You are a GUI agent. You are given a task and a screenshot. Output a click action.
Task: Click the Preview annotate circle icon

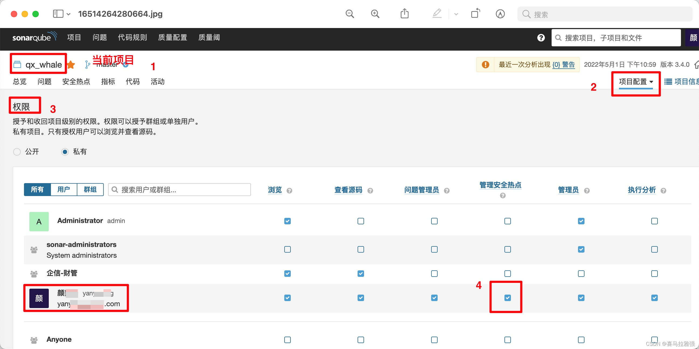click(500, 14)
